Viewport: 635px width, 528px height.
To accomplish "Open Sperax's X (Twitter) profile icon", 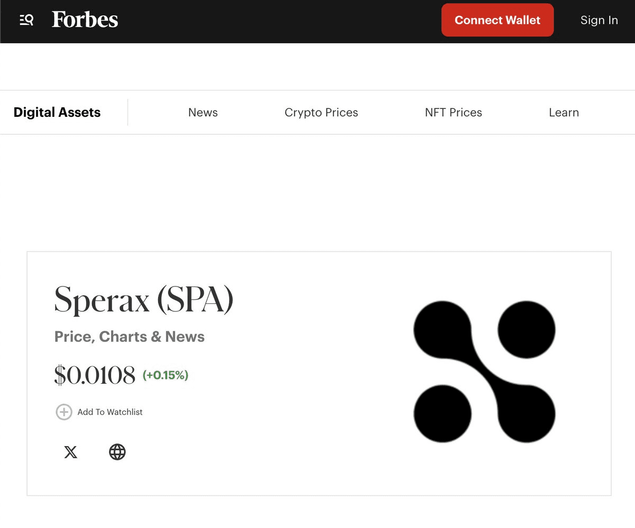I will [x=70, y=452].
